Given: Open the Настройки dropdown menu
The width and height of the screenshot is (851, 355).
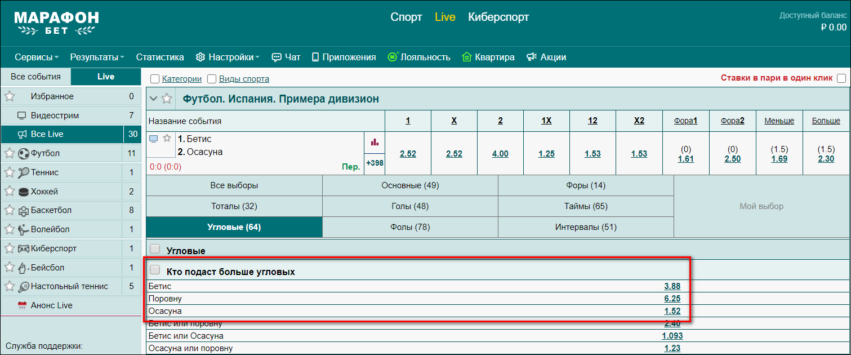Looking at the screenshot, I should click(x=228, y=57).
